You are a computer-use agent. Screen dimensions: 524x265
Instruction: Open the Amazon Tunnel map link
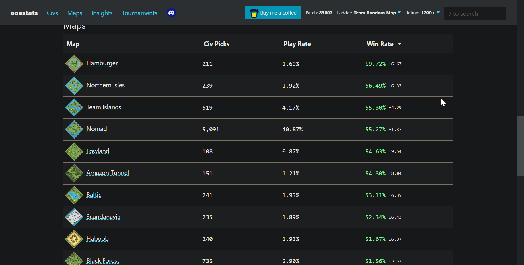click(x=108, y=173)
